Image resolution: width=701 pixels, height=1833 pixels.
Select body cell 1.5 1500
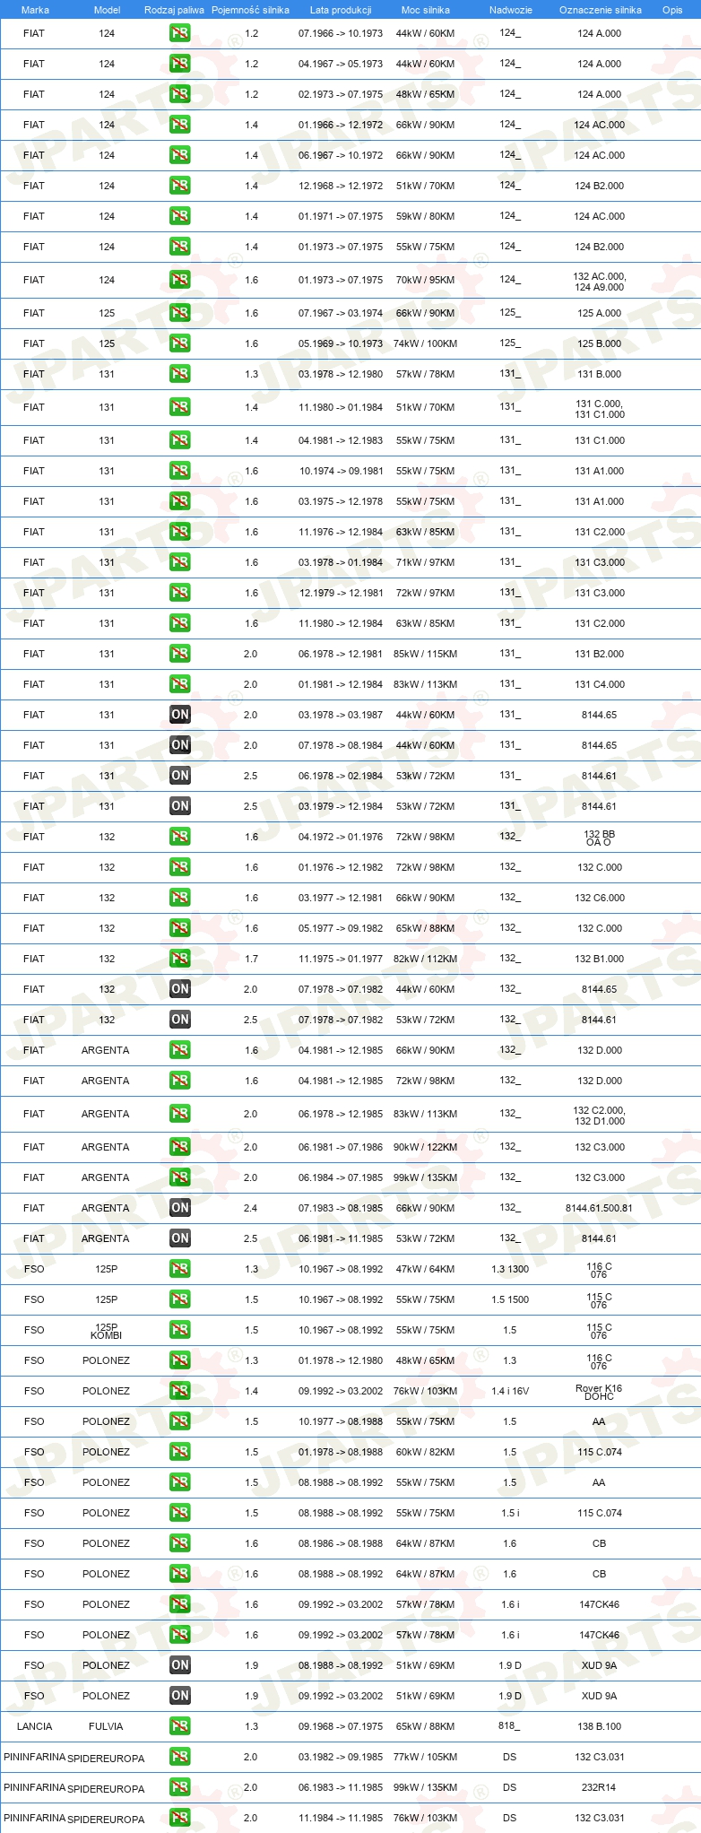[510, 1299]
